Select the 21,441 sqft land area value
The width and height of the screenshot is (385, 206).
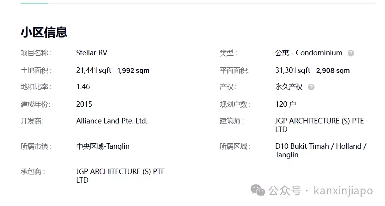[x=93, y=70]
